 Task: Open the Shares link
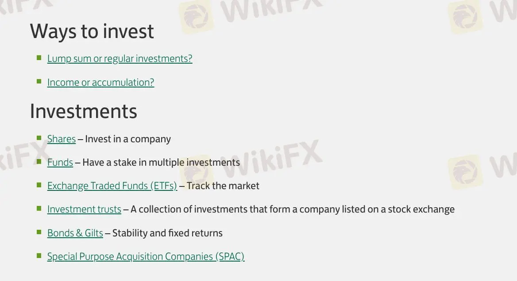coord(61,139)
